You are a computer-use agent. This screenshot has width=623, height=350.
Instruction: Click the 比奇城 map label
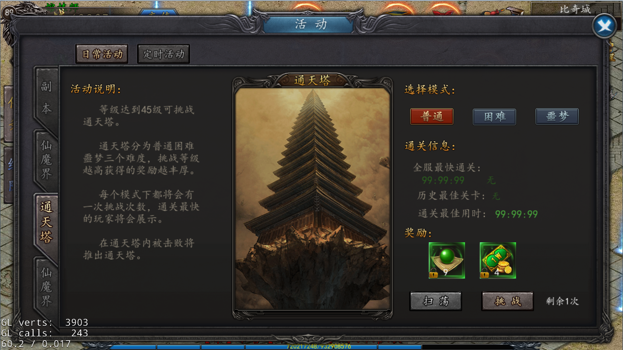coord(575,9)
